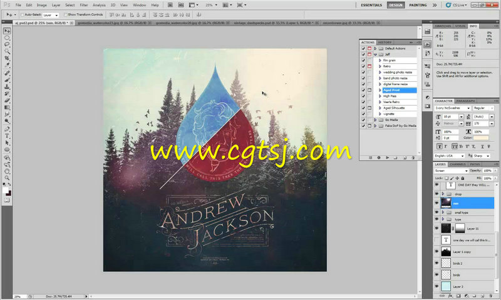Select the Zoom tool in toolbox
This screenshot has height=300, width=501.
click(x=7, y=178)
